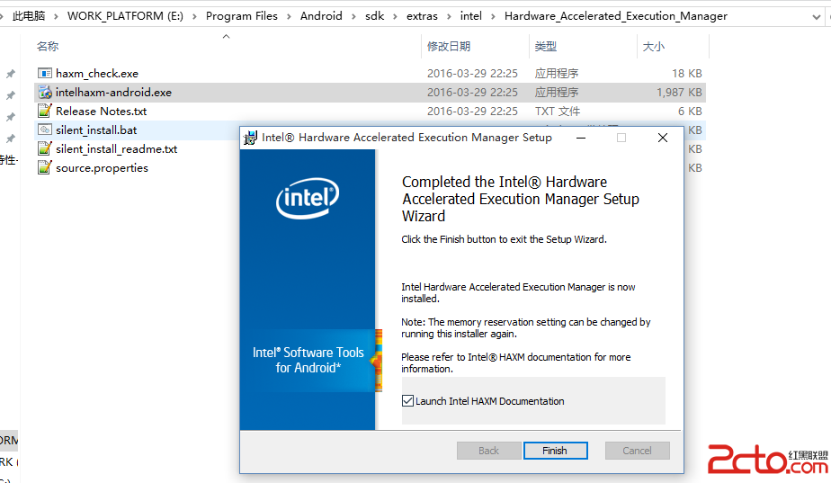Open the dropdown arrow after Android breadcrumb
The height and width of the screenshot is (483, 831).
(x=353, y=16)
